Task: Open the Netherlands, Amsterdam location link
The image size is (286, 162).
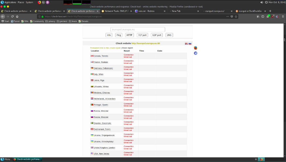Action: [105, 99]
